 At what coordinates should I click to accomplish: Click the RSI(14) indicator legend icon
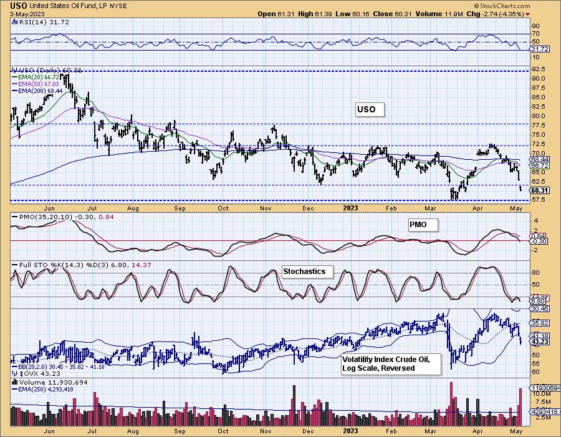(x=14, y=22)
